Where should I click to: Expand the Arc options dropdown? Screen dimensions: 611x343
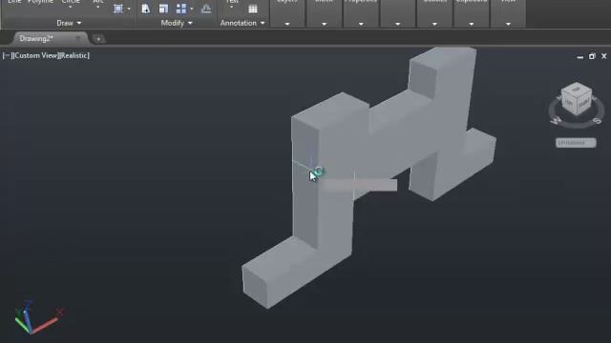pos(97,7)
